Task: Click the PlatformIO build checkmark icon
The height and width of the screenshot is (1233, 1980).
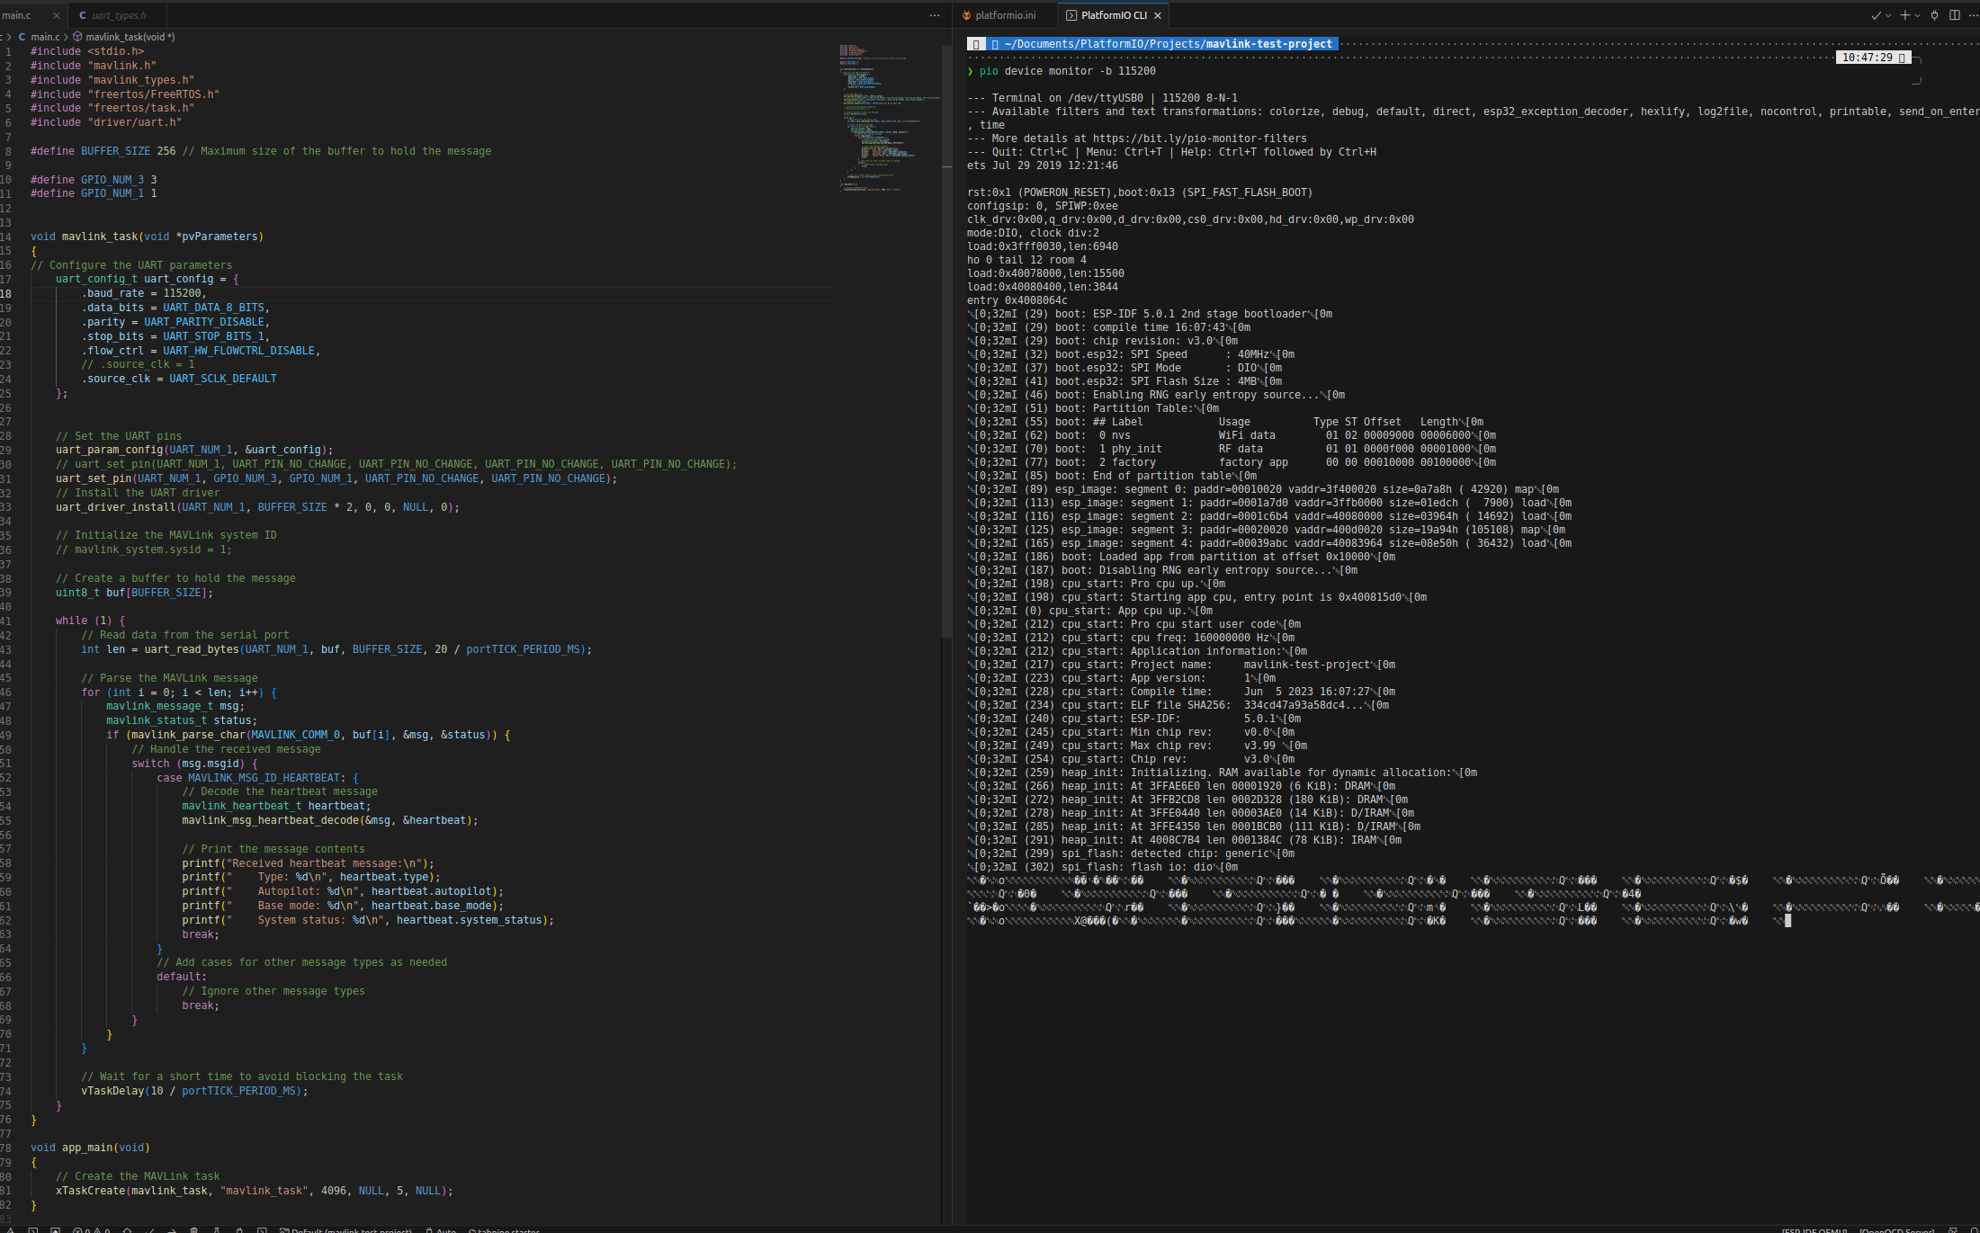Action: (x=1875, y=15)
